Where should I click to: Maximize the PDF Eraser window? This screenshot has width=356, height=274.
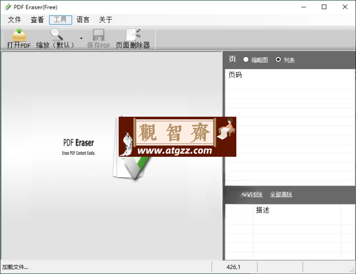click(324, 7)
